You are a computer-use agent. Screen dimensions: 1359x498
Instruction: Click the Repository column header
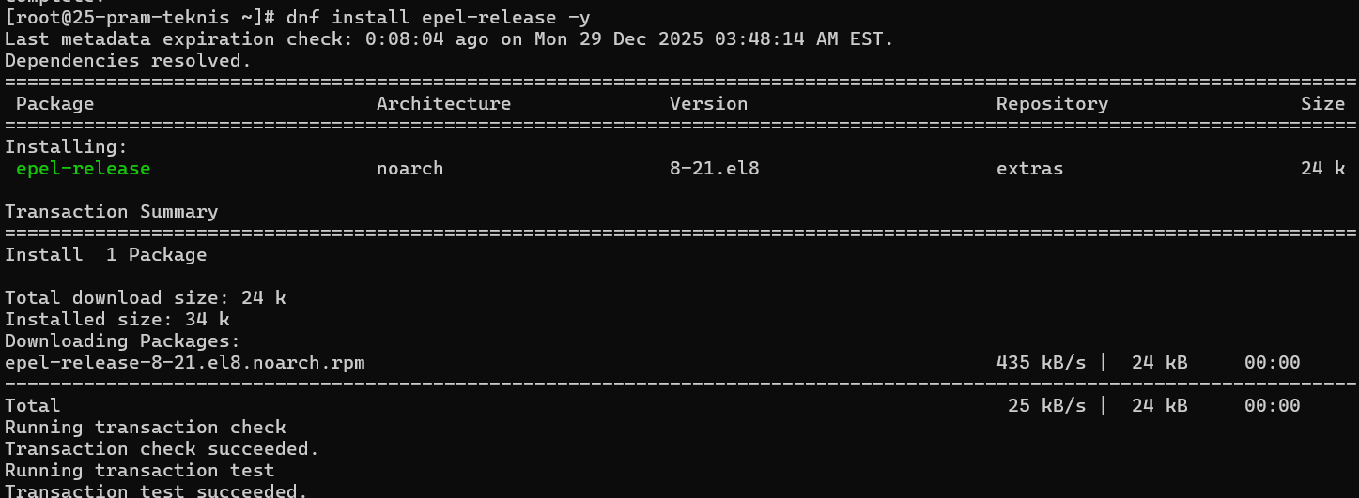tap(1052, 104)
